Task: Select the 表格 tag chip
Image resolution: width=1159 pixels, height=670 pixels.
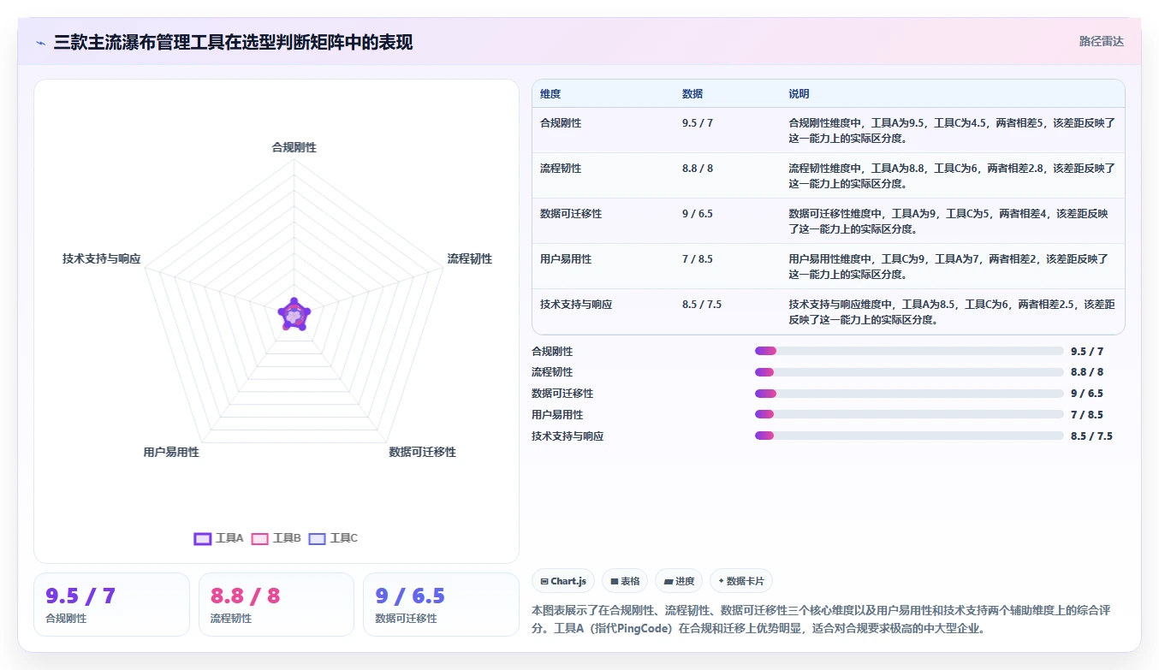Action: 625,581
